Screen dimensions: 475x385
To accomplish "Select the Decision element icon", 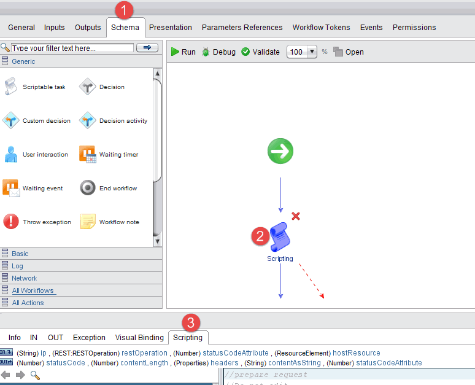I will pos(88,87).
